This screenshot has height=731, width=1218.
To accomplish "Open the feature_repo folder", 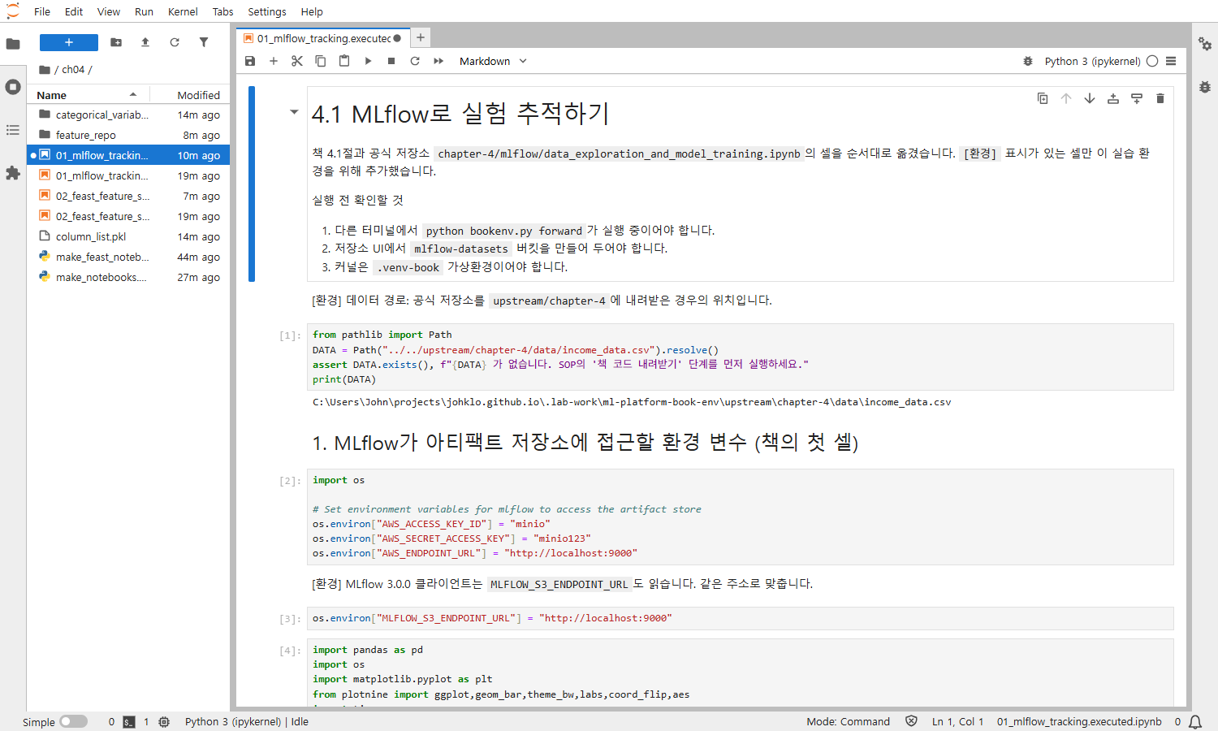I will click(x=129, y=135).
